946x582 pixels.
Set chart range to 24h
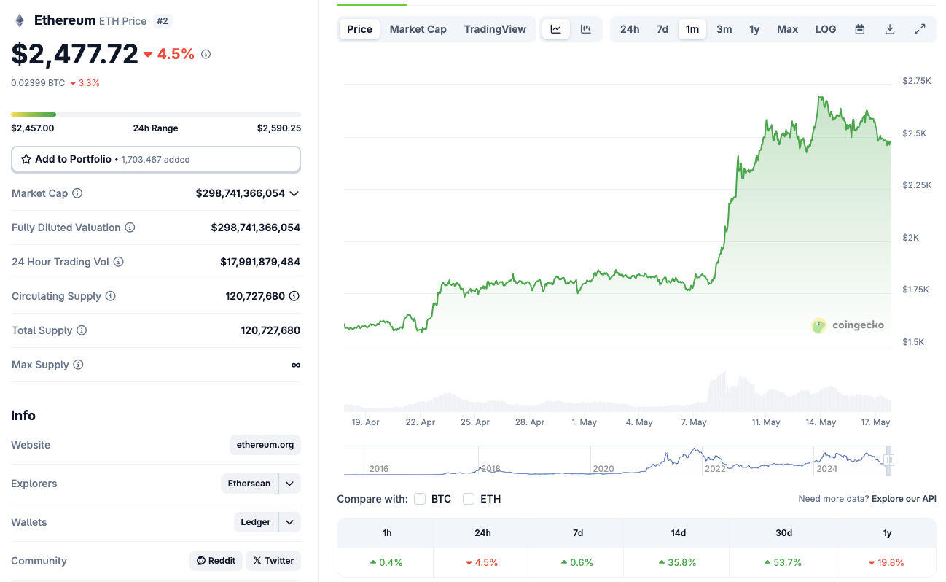pyautogui.click(x=630, y=29)
